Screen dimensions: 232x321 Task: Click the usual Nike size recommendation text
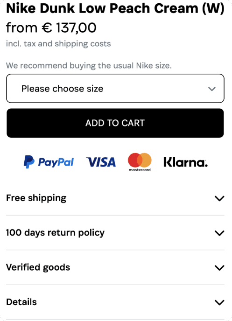click(89, 66)
